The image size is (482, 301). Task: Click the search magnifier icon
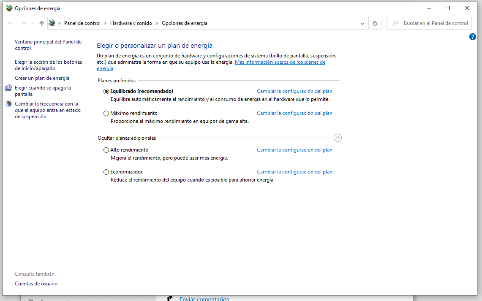(x=396, y=23)
